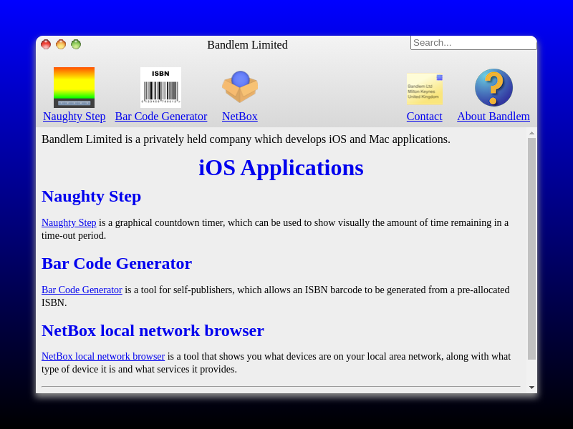Click the scrollbar up arrow
Screen dimensions: 573x429
(531, 133)
